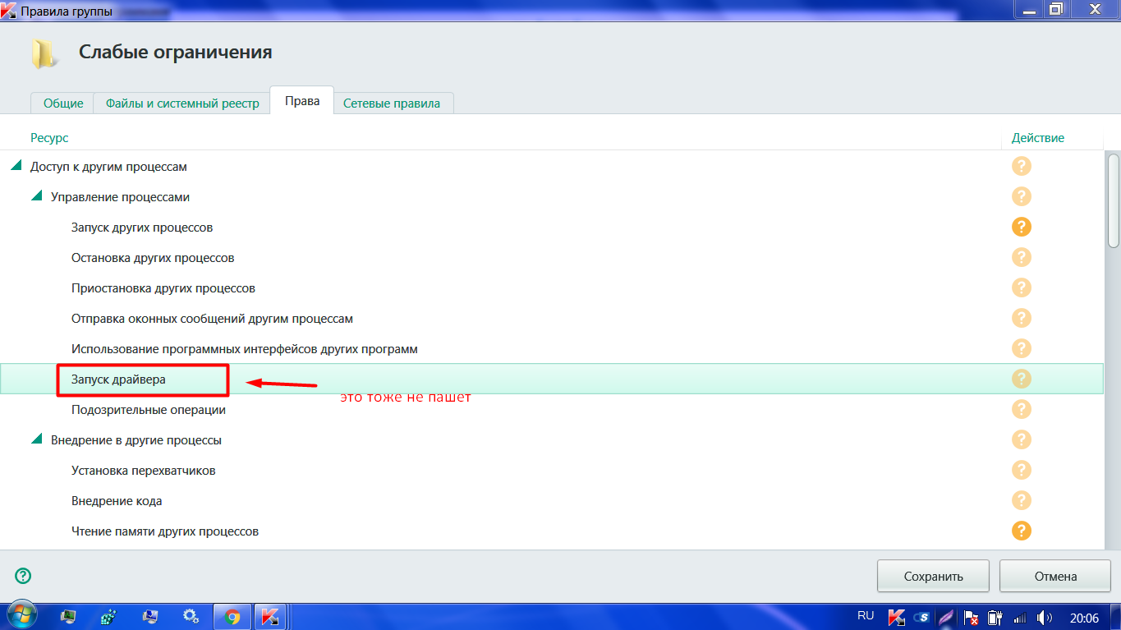The width and height of the screenshot is (1121, 630).
Task: Go to Сетевые правила tab
Action: click(x=392, y=103)
